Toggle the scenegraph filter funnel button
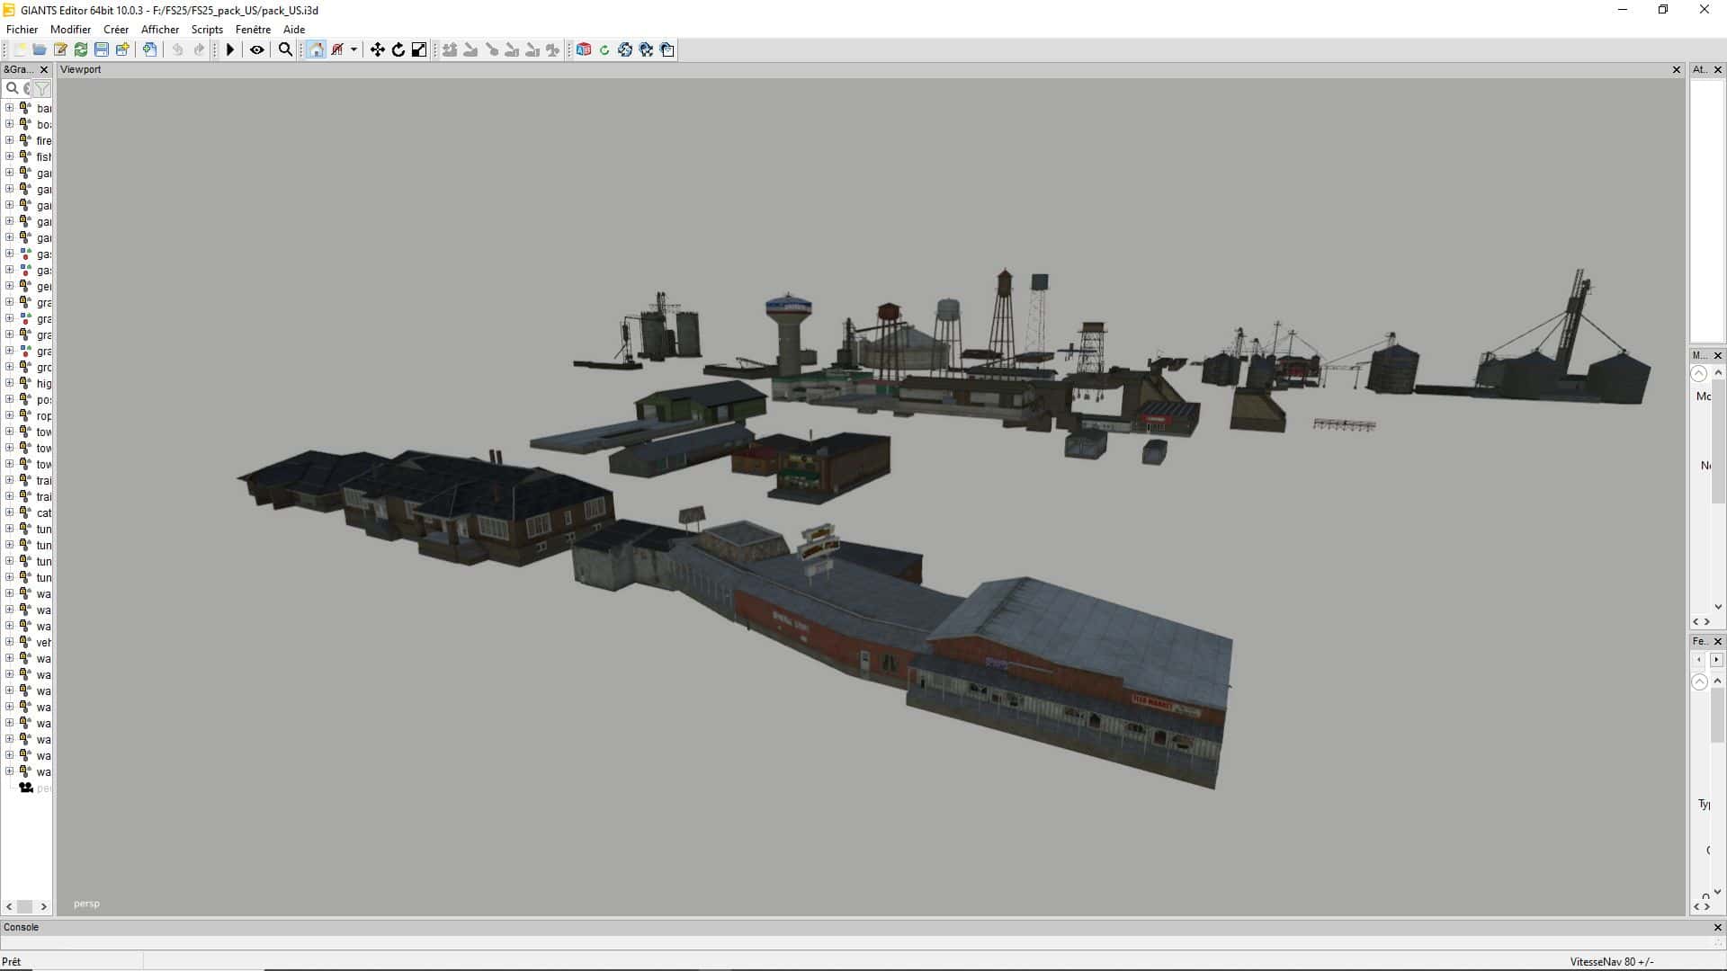Image resolution: width=1727 pixels, height=971 pixels. pos(42,88)
